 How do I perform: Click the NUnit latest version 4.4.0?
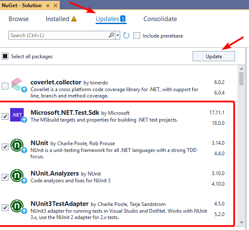[219, 153]
